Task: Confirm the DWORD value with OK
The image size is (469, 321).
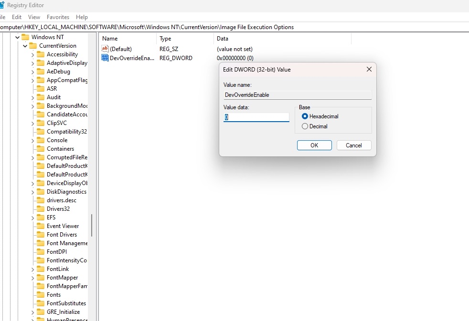Action: (x=314, y=145)
